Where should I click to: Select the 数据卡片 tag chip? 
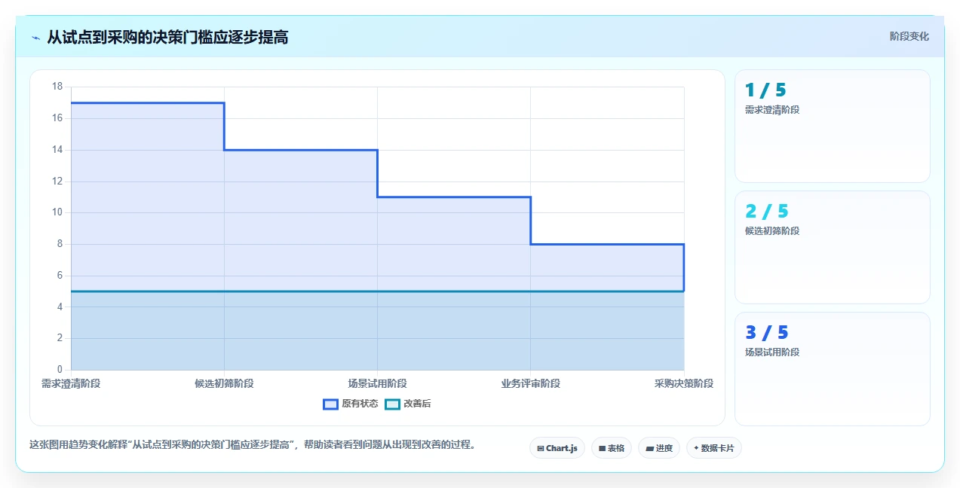714,448
